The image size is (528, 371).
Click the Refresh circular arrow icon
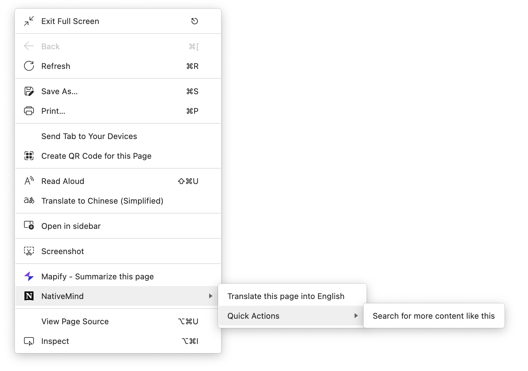(29, 66)
